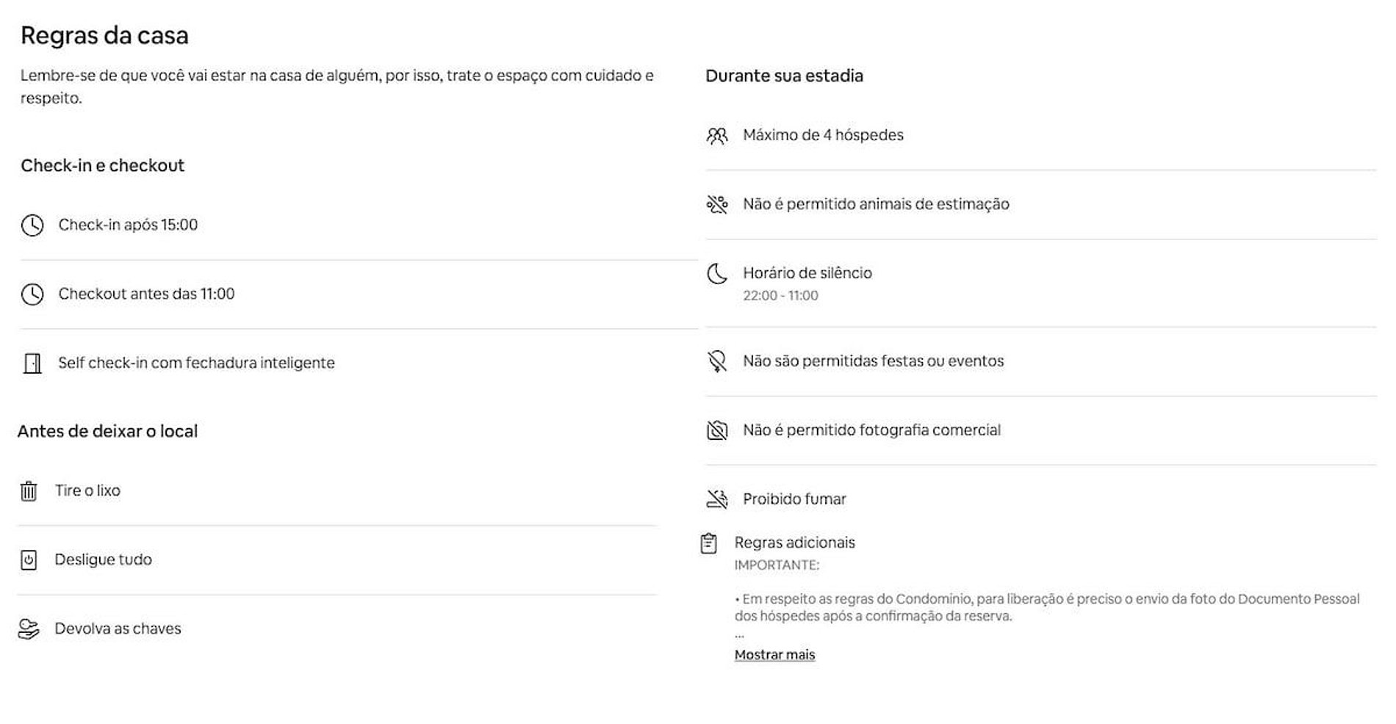This screenshot has width=1396, height=724.
Task: Click the Não é permitido fotografia comercial text
Action: click(x=871, y=430)
